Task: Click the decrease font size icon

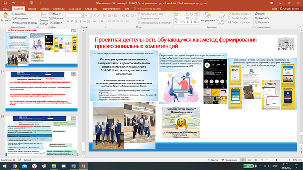Action: [98, 15]
